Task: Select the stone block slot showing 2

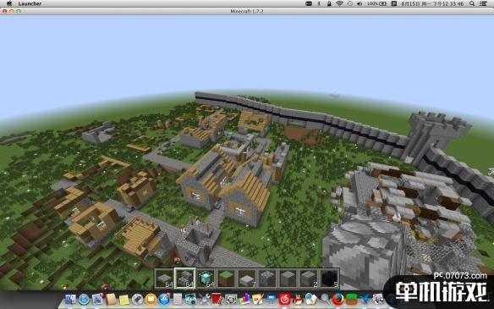Action: [x=309, y=278]
